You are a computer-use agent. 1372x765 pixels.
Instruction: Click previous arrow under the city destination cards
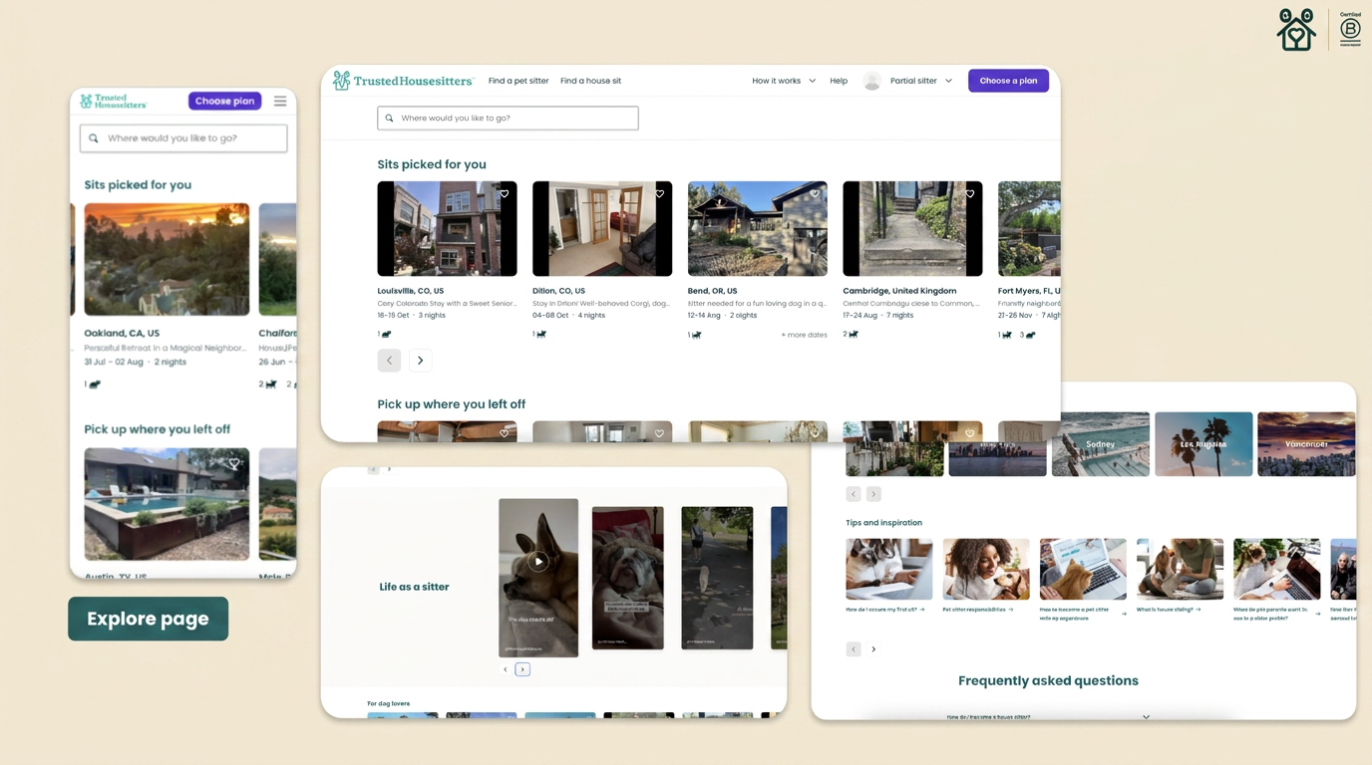pos(854,494)
